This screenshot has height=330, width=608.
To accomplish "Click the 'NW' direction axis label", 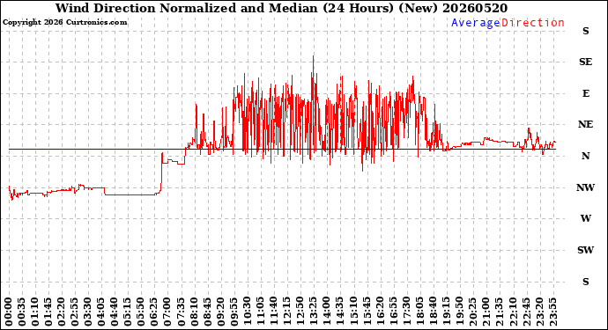I will [585, 187].
